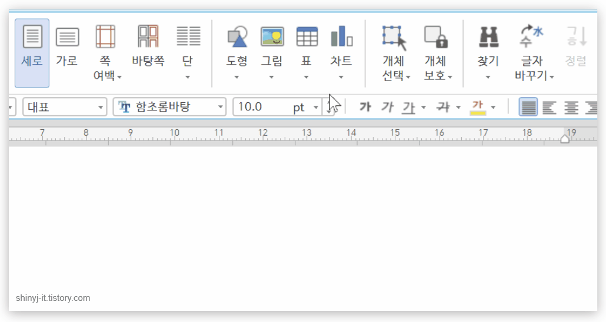Toggle italic 가 formatting
The width and height of the screenshot is (606, 322).
tap(387, 106)
